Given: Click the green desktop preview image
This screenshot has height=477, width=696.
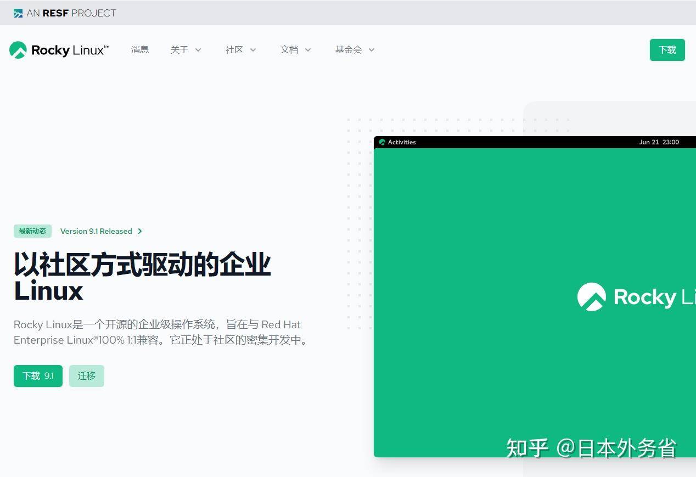Looking at the screenshot, I should coord(535,296).
